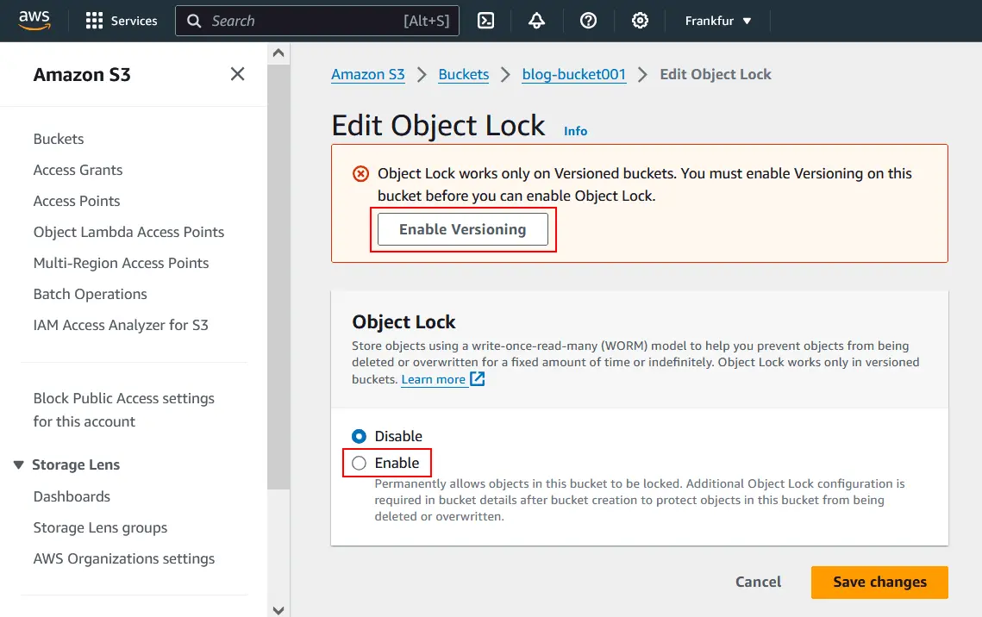Click Save changes button
982x617 pixels.
tap(879, 582)
